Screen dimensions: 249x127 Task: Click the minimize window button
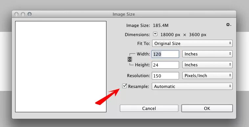23,14
